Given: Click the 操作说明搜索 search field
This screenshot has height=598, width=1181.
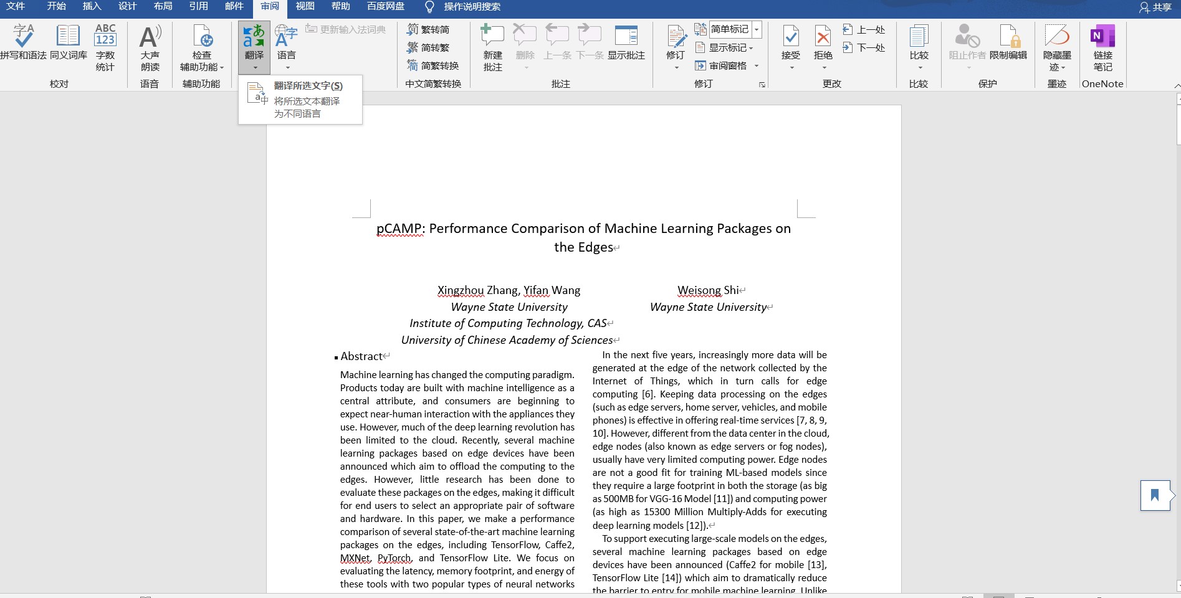Looking at the screenshot, I should (472, 7).
